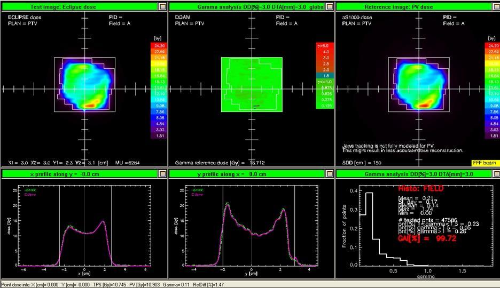Click the MU =6284 value
Screen dimensions: 500x288
click(x=128, y=163)
